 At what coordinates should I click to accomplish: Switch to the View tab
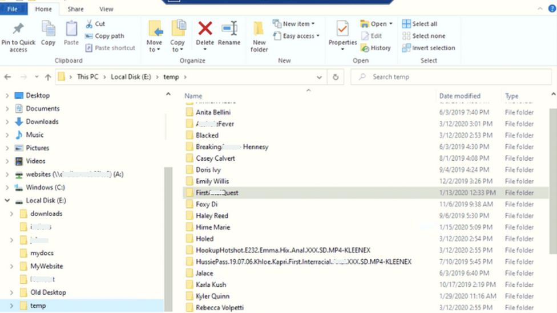pyautogui.click(x=106, y=9)
